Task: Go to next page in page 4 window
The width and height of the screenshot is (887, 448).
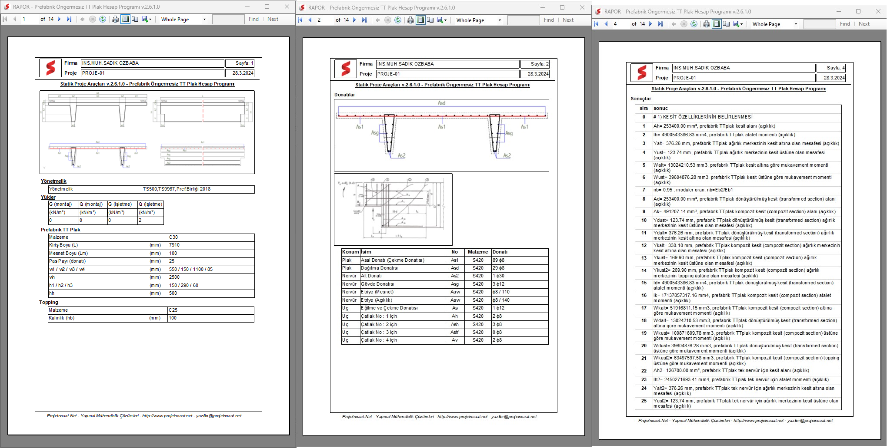Action: pyautogui.click(x=651, y=24)
